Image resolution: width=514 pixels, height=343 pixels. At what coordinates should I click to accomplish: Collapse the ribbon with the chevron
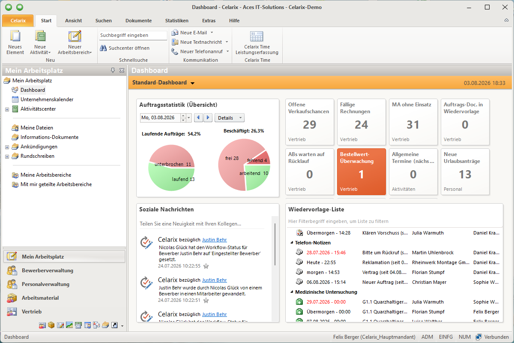(x=506, y=21)
